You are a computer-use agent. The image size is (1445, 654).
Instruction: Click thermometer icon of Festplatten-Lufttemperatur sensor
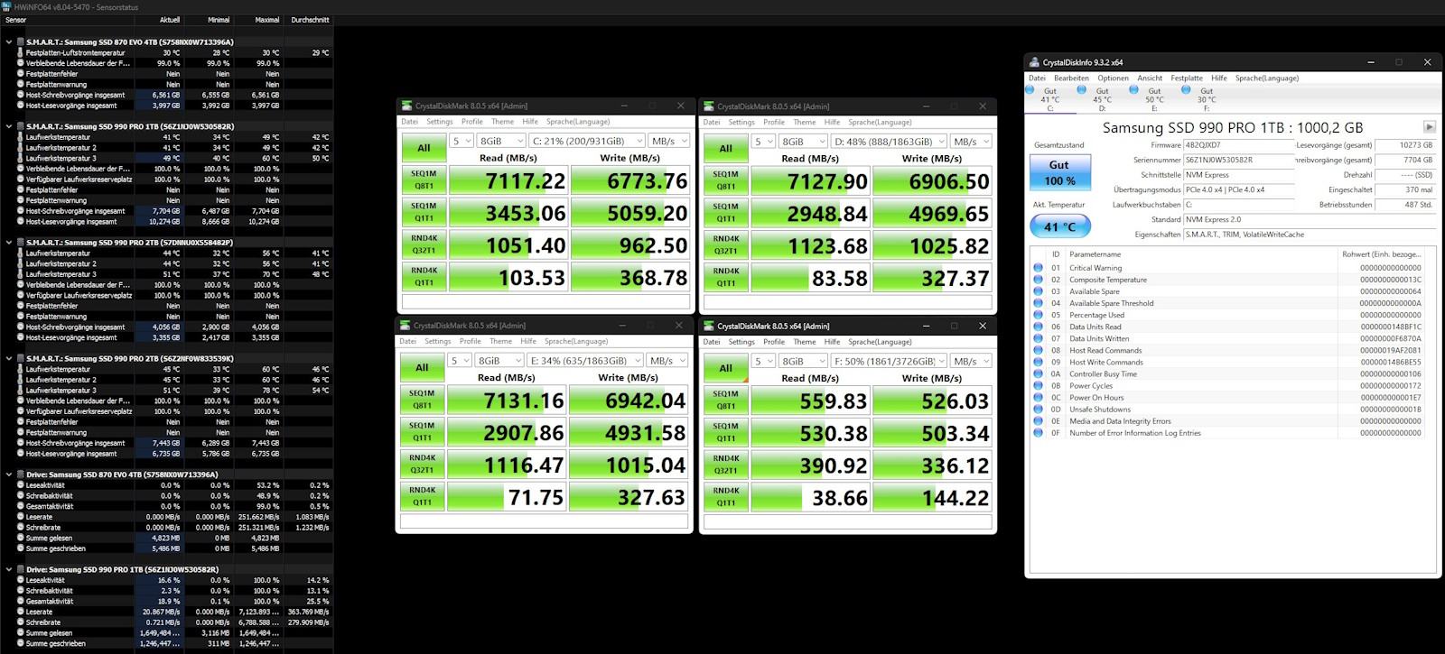pyautogui.click(x=20, y=52)
